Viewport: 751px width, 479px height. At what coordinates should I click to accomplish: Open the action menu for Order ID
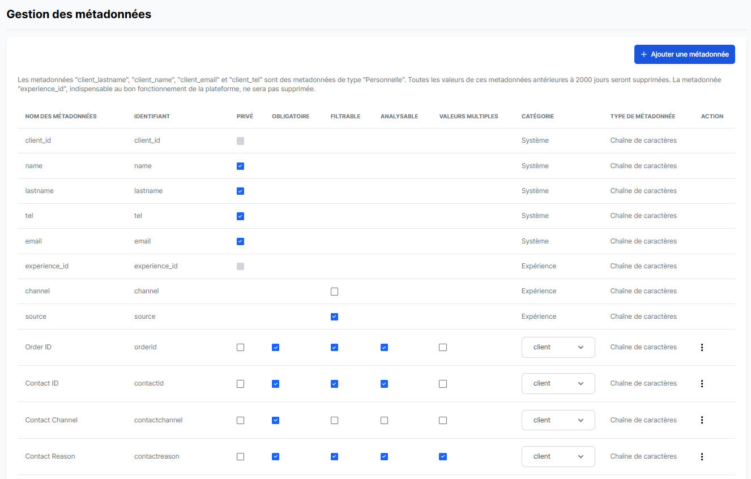(x=702, y=347)
